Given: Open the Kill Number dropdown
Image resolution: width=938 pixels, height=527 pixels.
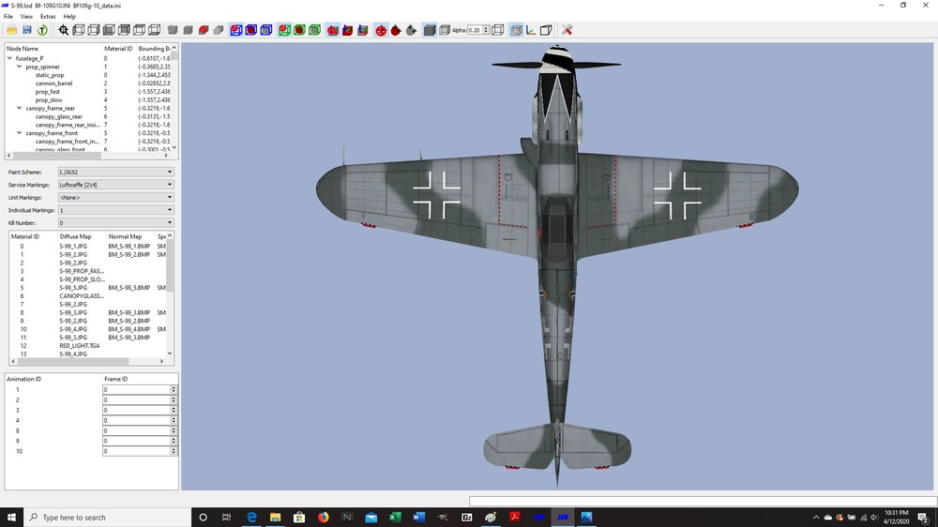Looking at the screenshot, I should 115,222.
